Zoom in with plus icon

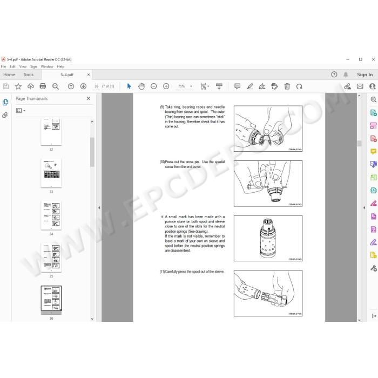point(166,86)
